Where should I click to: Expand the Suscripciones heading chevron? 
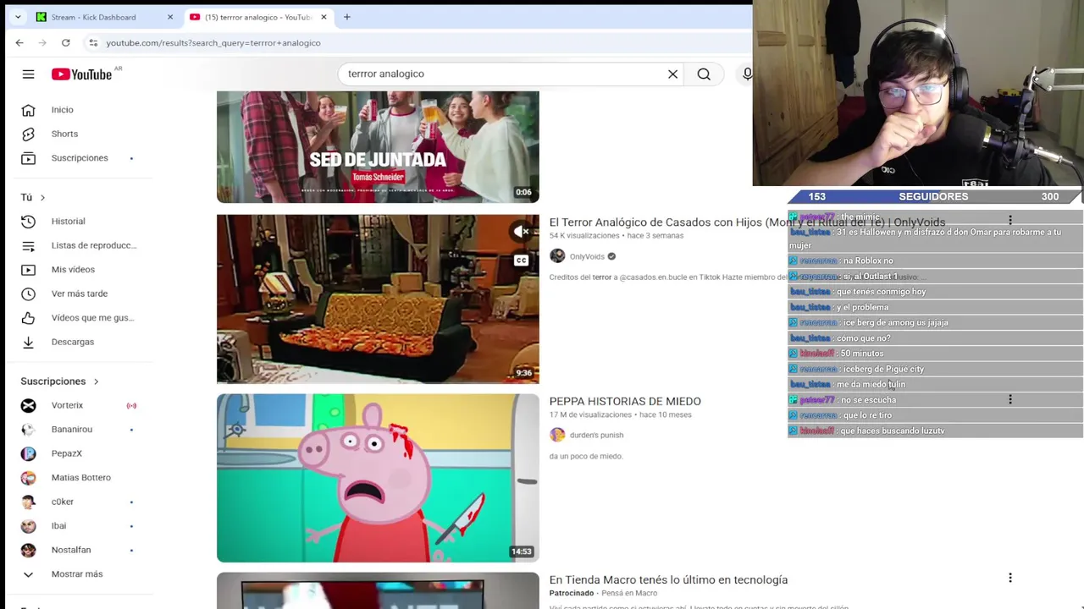[96, 381]
